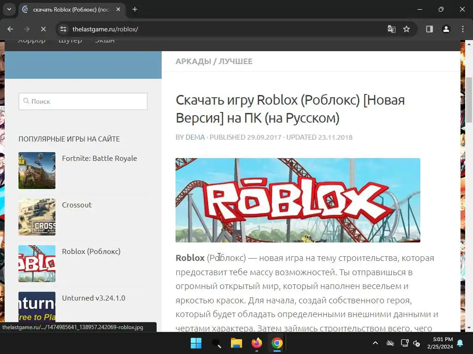Open the ЛУЧШЕЕ category link
Viewport: 473px width, 354px height.
coord(236,61)
